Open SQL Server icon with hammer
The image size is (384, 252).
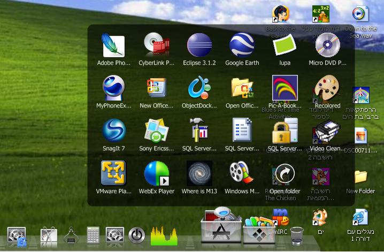(x=199, y=131)
